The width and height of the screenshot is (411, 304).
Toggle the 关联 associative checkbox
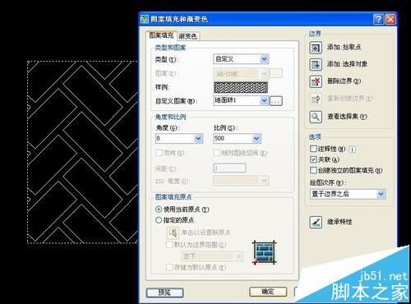point(313,159)
